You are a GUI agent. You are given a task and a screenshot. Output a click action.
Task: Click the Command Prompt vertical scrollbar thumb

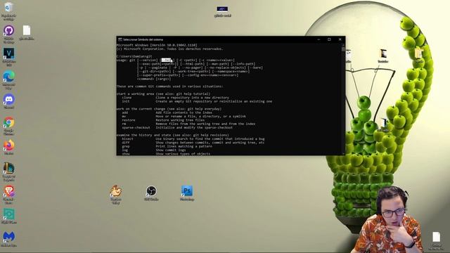(x=343, y=49)
